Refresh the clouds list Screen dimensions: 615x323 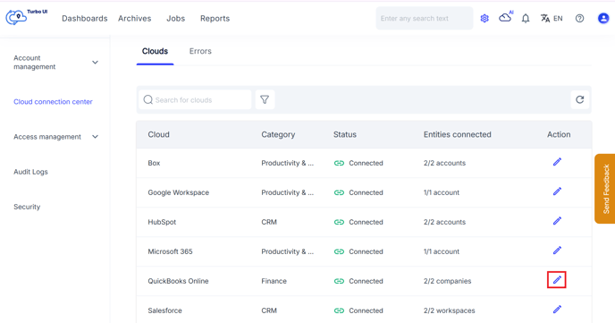point(580,99)
